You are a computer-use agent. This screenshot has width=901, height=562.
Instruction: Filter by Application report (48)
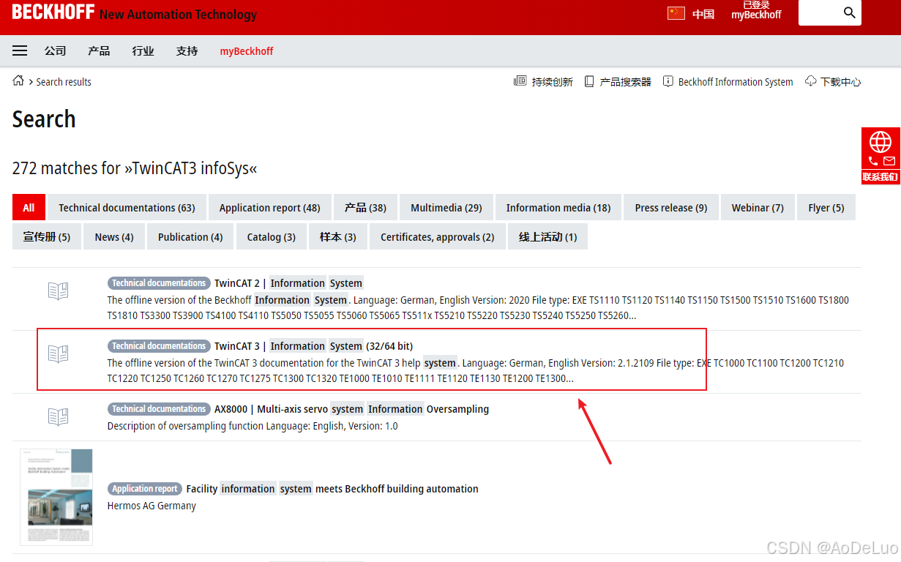point(269,208)
